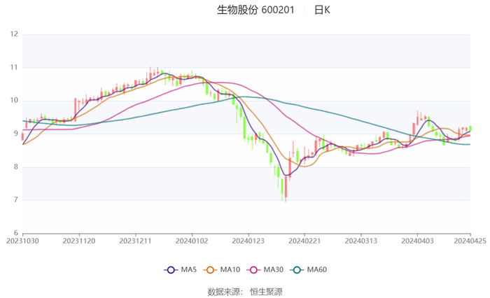Screen dimensions: 490x298
Task: Jump to the 20240123 date label
Action: (x=248, y=240)
